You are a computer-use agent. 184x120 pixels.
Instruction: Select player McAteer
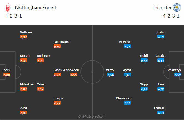point(125,42)
